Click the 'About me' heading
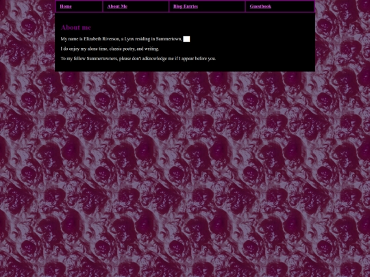Image resolution: width=370 pixels, height=277 pixels. pyautogui.click(x=76, y=27)
